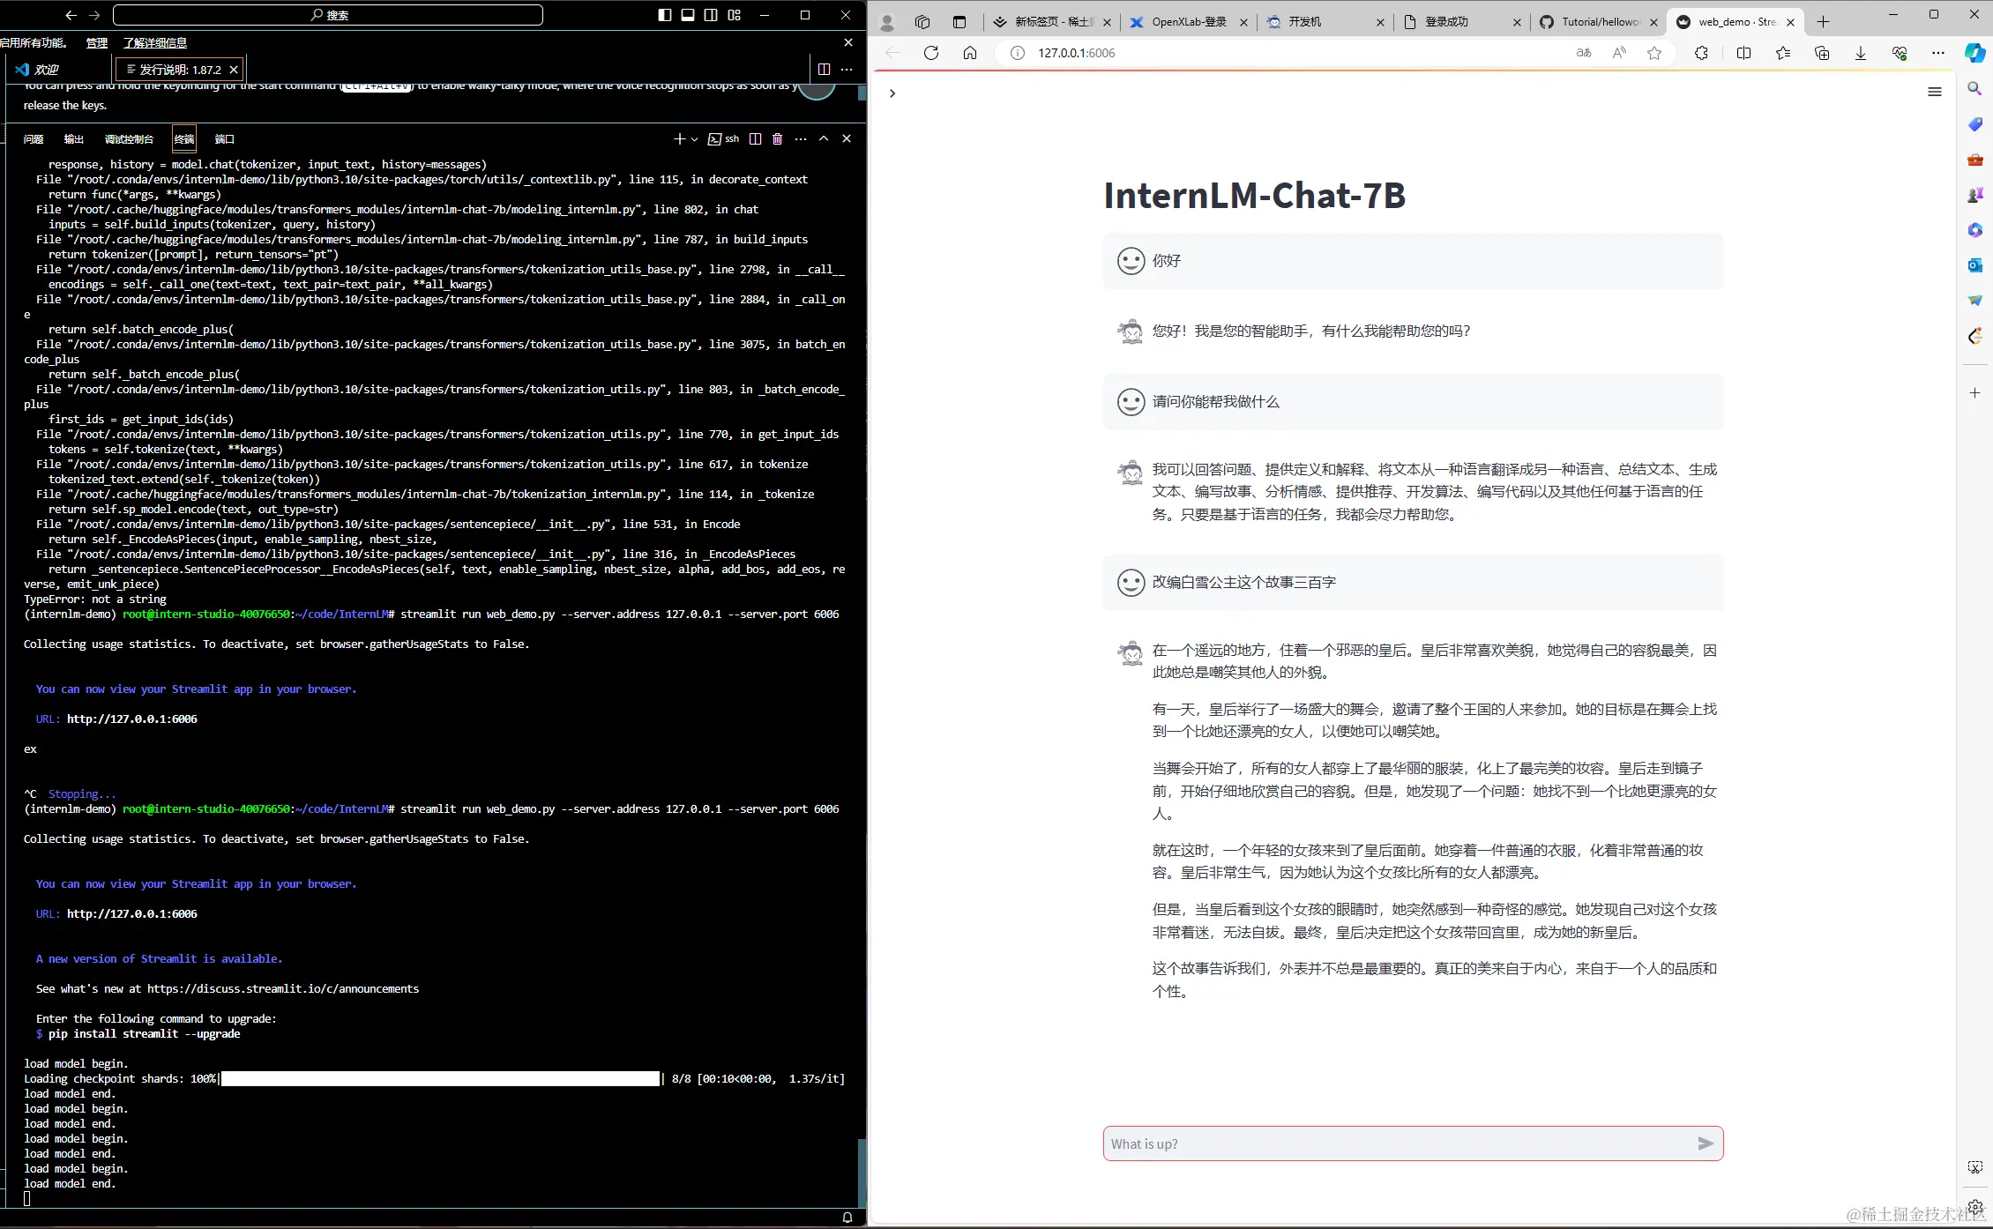The height and width of the screenshot is (1229, 1993).
Task: Close the terminal panel
Action: [847, 138]
